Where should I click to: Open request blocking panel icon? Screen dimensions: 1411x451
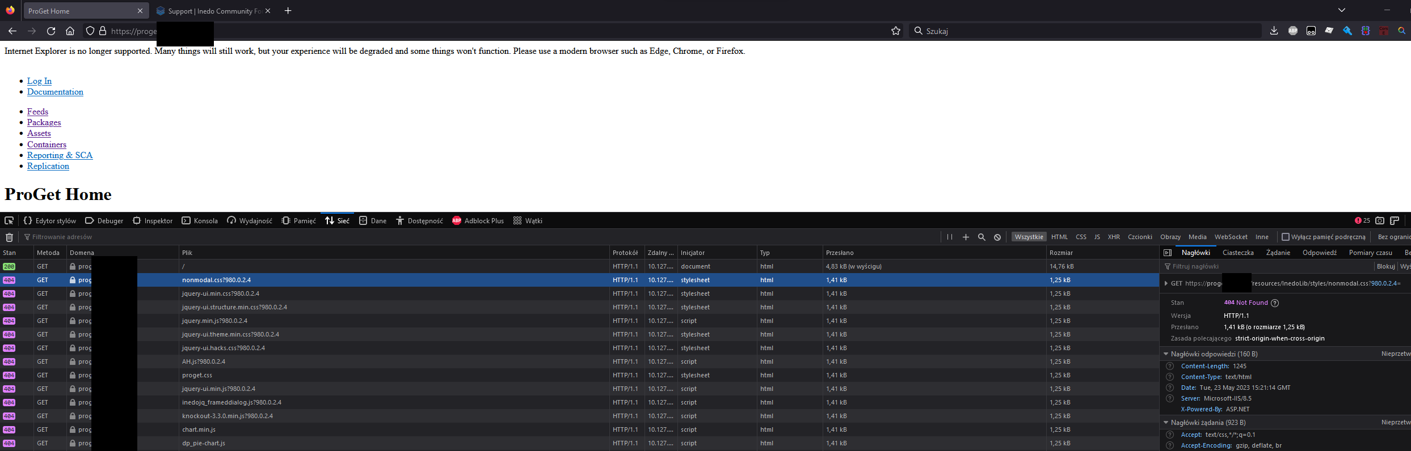coord(997,237)
